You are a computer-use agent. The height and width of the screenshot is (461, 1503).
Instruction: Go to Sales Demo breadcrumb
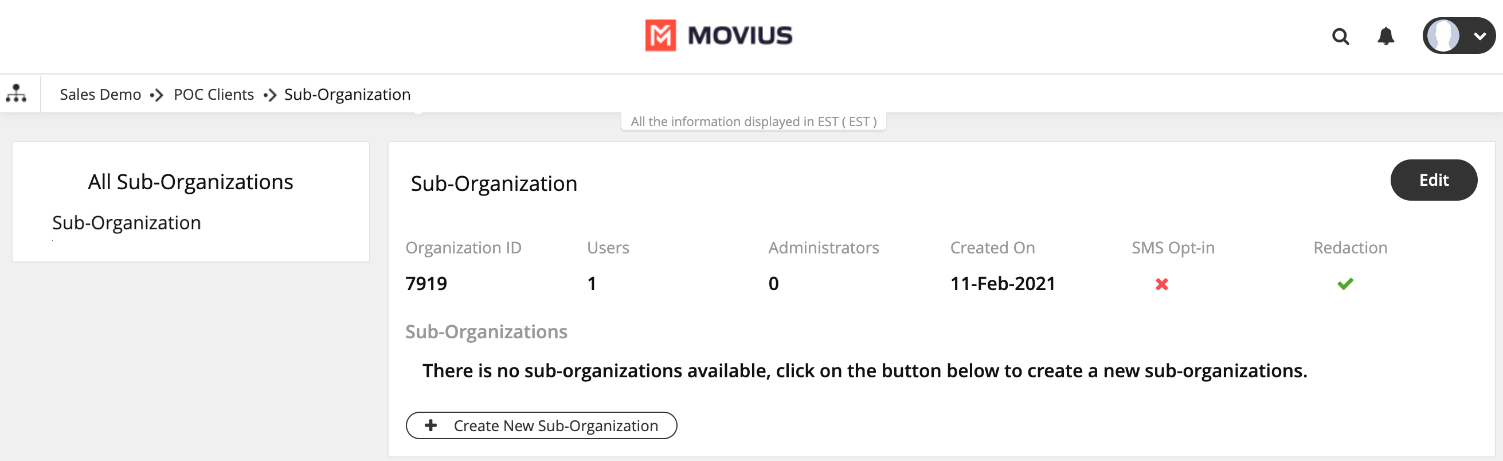[x=100, y=95]
